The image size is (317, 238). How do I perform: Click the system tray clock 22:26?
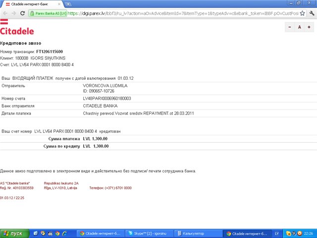point(308,234)
